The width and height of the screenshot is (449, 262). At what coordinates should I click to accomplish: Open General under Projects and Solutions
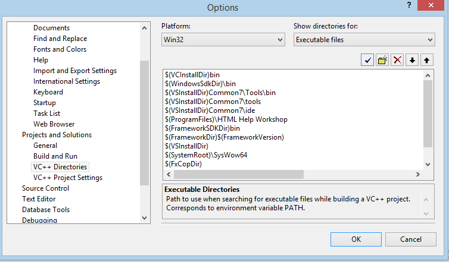point(45,146)
